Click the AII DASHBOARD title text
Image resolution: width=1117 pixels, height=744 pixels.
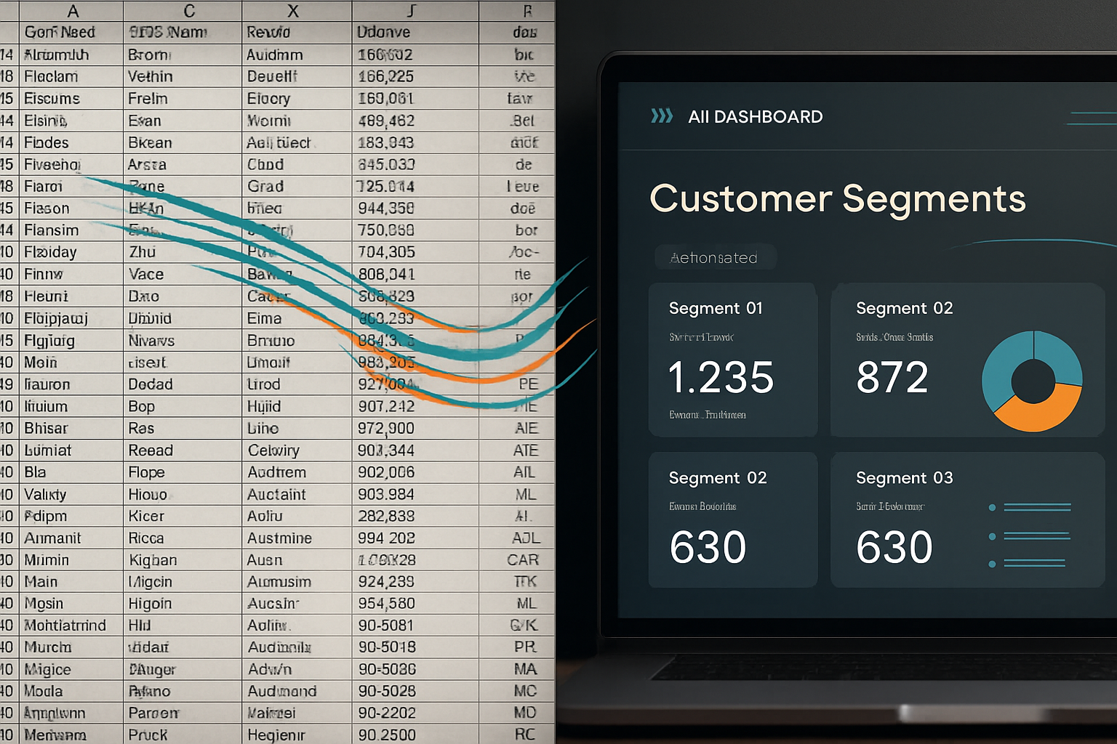[756, 116]
